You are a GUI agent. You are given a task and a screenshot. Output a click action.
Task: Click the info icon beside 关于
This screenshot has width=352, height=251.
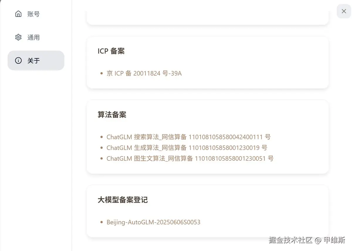18,60
